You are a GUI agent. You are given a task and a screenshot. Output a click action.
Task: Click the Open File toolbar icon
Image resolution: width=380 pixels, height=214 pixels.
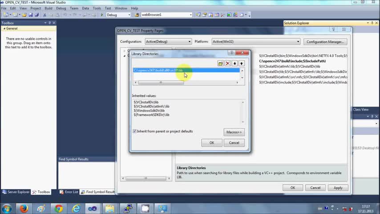tap(24, 15)
